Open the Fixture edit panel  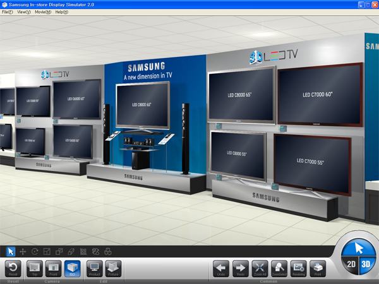pos(113,269)
